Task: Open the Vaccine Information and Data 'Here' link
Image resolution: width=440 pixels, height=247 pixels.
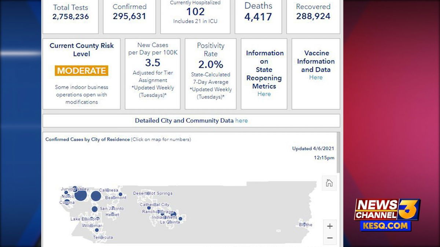Action: click(315, 78)
